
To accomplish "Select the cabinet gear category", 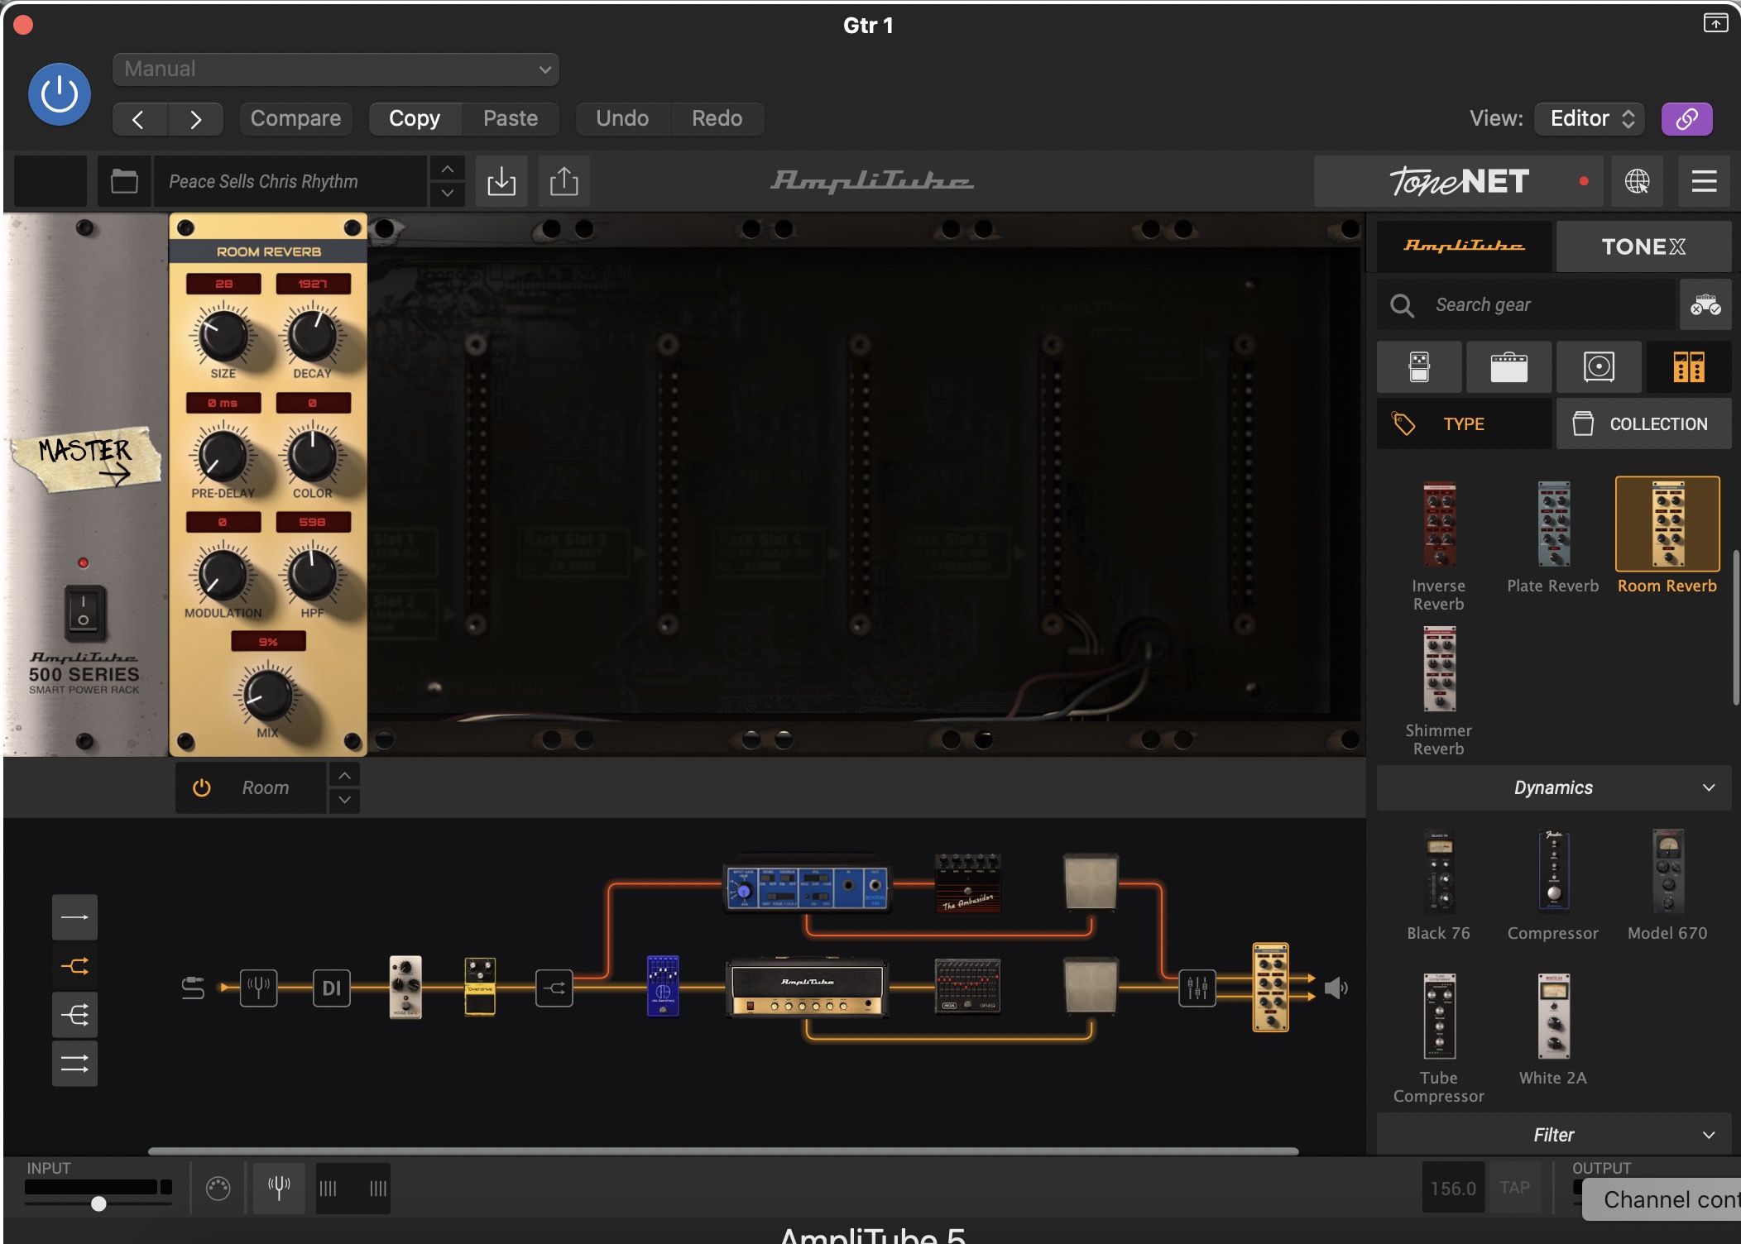I will pos(1599,366).
